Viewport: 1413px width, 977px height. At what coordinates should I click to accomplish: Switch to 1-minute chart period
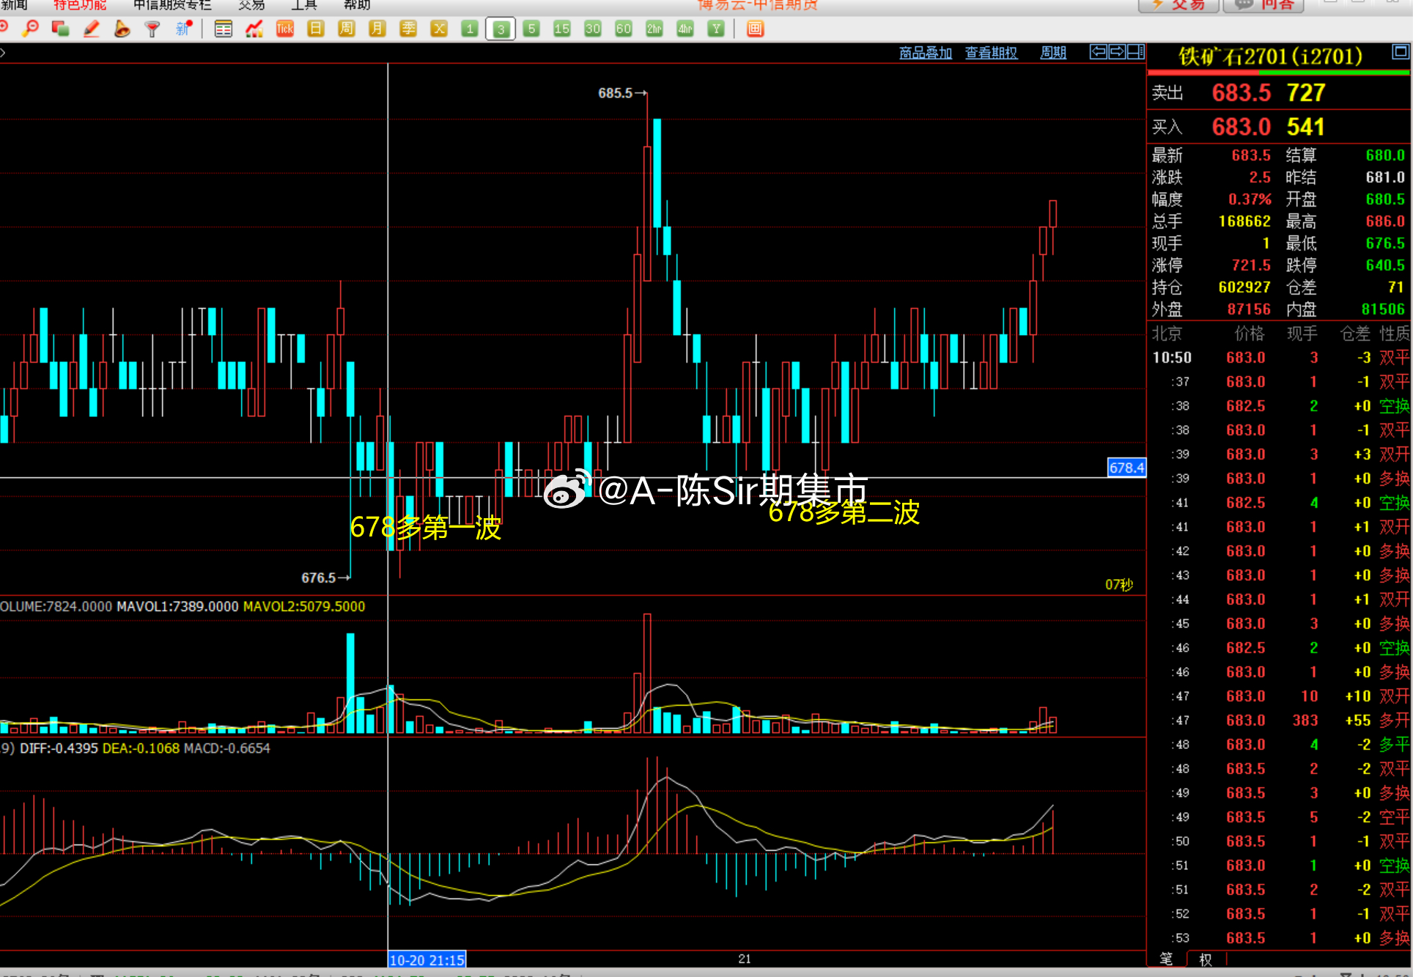470,29
